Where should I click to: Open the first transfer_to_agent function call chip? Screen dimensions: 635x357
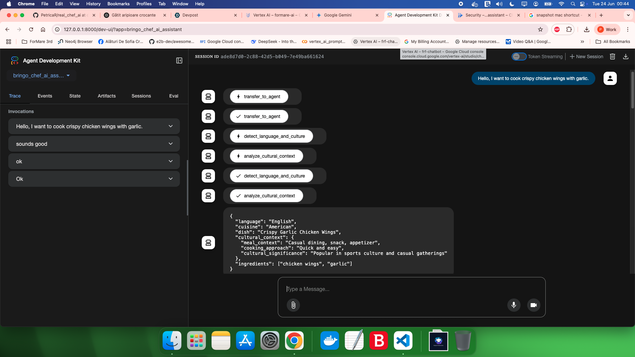(259, 97)
